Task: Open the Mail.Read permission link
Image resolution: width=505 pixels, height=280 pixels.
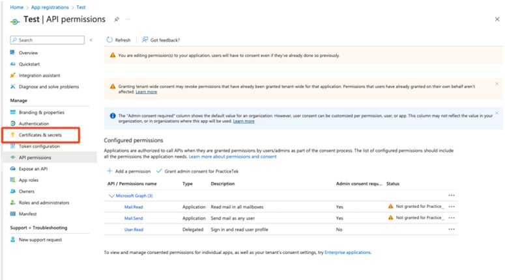Action: (x=134, y=207)
